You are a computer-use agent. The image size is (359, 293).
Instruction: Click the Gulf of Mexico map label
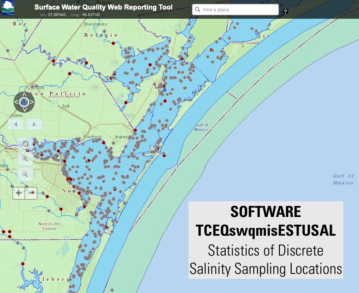pos(343,179)
